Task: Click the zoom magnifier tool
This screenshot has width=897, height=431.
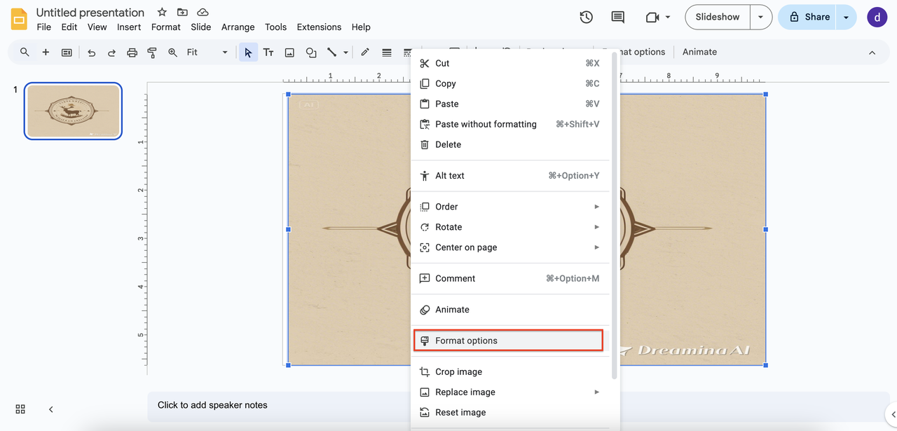Action: coord(172,52)
